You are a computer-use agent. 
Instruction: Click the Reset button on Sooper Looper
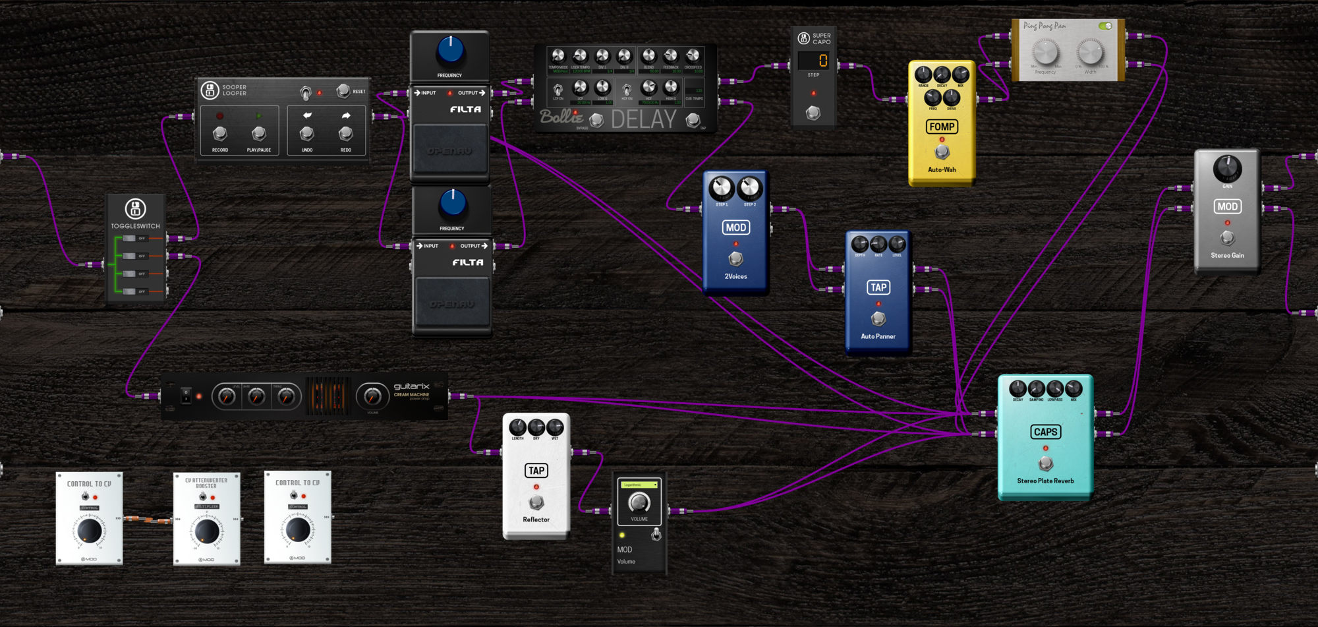(343, 91)
